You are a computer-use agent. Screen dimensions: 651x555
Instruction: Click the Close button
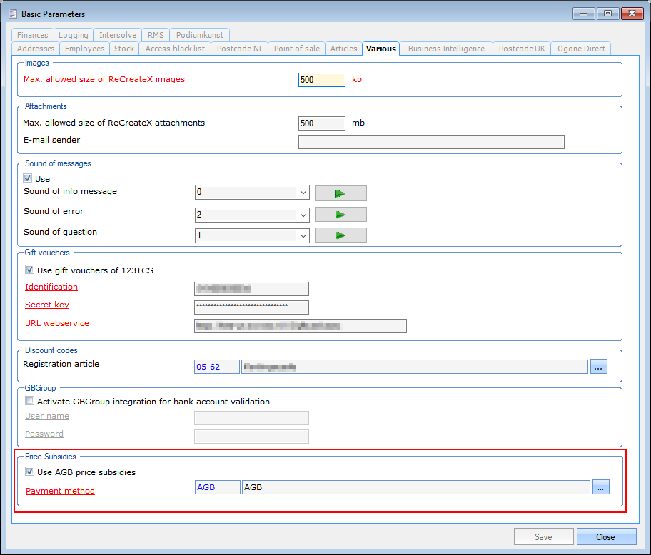pyautogui.click(x=606, y=537)
